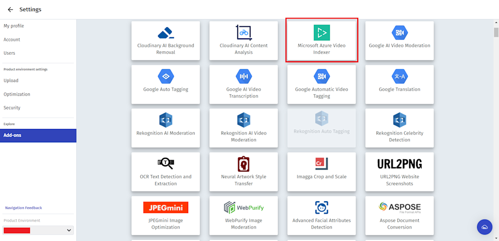Open the Google AI Video Transcription icon
This screenshot has height=241, width=499.
(244, 76)
